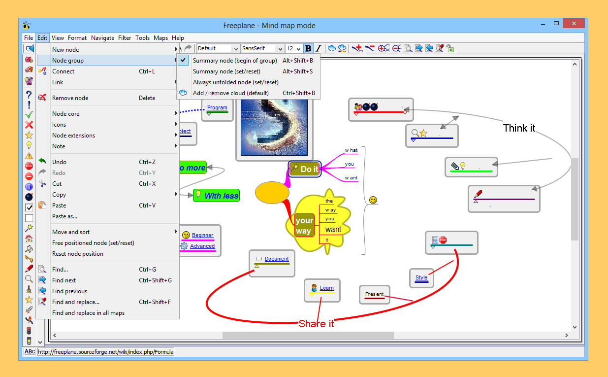Click the cloud icon in the main toolbar
This screenshot has height=377, width=608.
click(x=331, y=48)
